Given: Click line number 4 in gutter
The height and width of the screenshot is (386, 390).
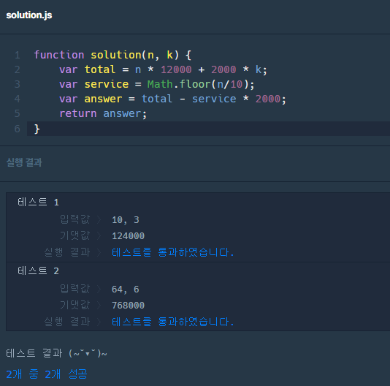Looking at the screenshot, I should click(17, 99).
